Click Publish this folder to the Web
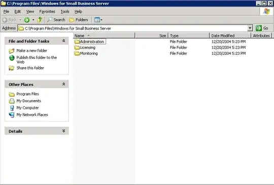Image resolution: width=274 pixels, height=185 pixels. [37, 59]
